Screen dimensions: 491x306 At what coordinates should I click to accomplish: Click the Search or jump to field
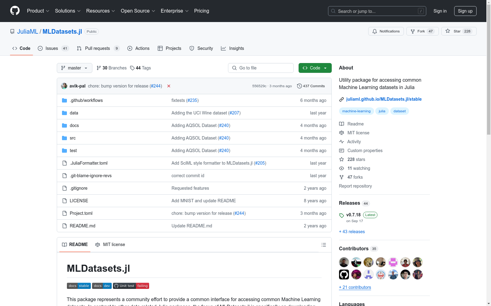[377, 11]
